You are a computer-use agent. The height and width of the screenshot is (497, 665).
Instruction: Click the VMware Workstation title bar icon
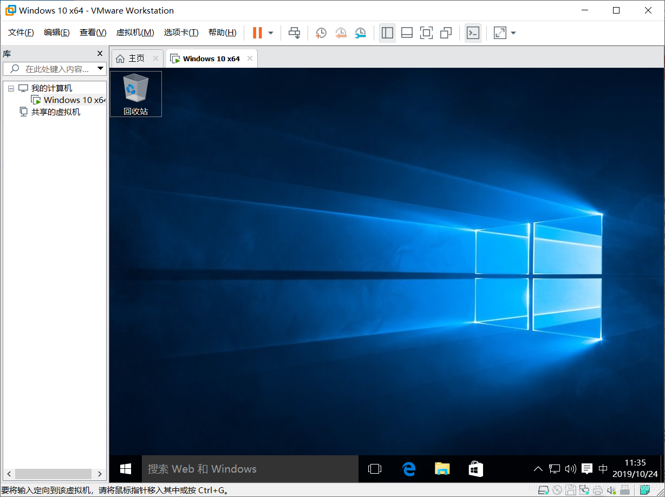[10, 10]
